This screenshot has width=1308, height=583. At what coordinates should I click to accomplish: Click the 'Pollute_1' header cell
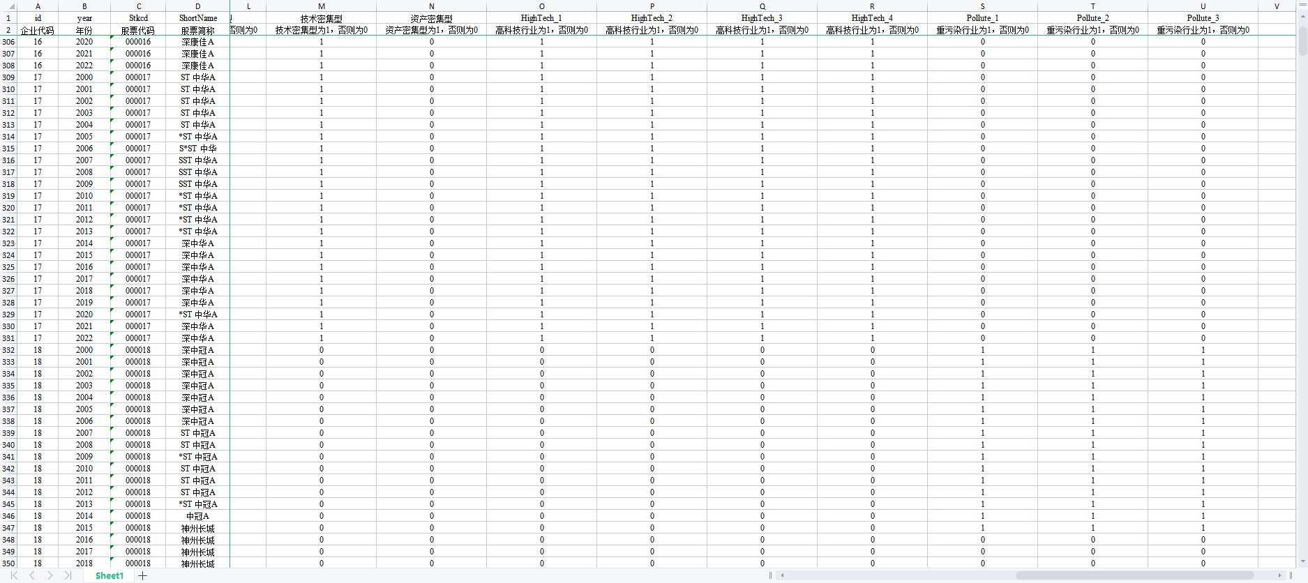coord(983,18)
